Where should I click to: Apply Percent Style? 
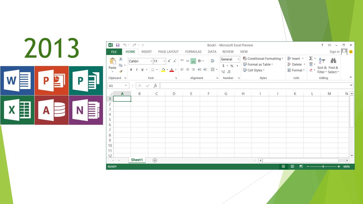click(232, 66)
